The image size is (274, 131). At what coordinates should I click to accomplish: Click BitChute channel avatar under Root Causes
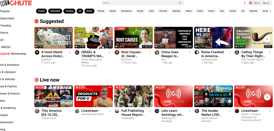(x=117, y=52)
